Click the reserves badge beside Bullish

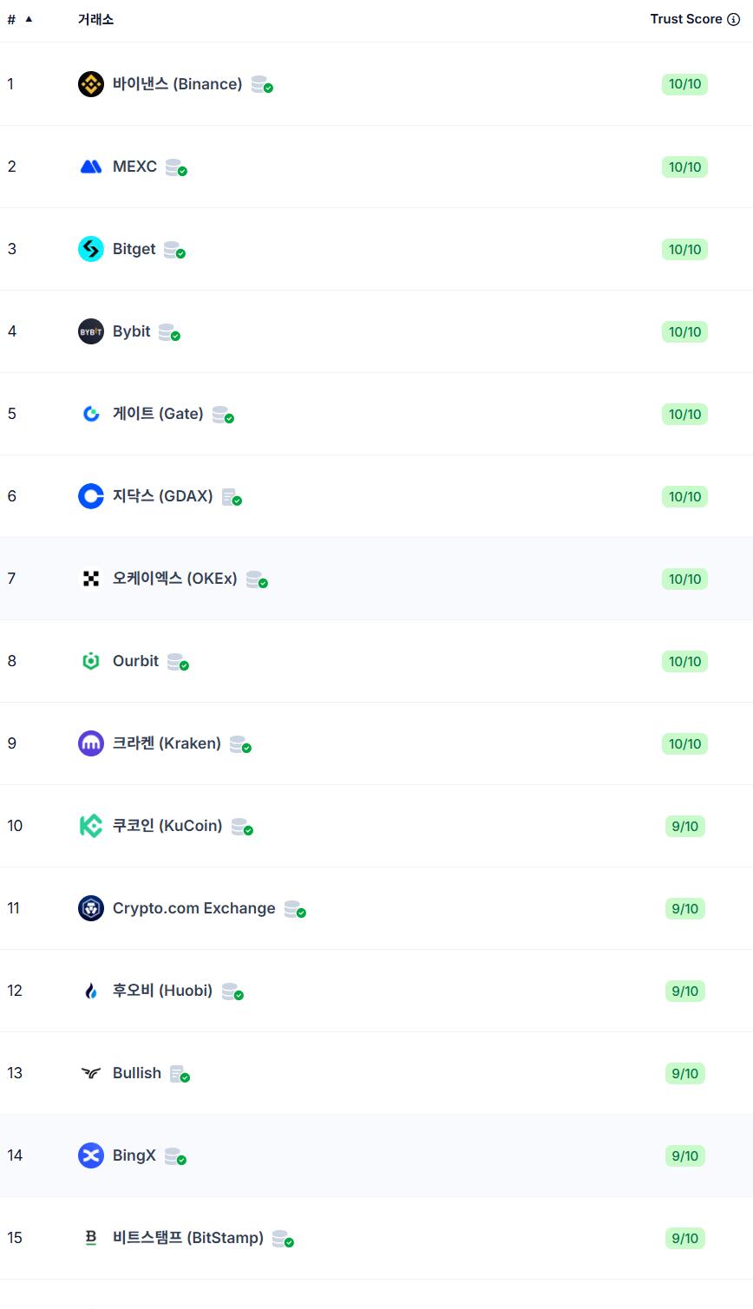click(180, 1074)
